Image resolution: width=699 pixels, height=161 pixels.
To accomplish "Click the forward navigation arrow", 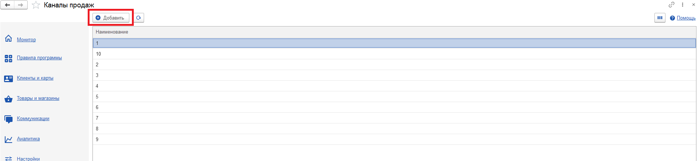I will tap(21, 5).
